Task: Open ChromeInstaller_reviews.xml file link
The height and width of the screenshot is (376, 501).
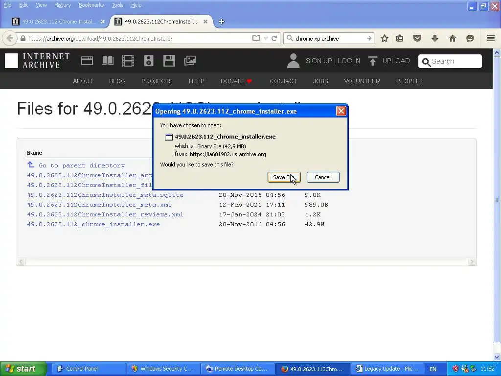Action: tap(105, 214)
